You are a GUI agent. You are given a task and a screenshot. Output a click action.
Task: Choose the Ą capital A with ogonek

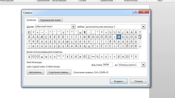tap(84, 46)
